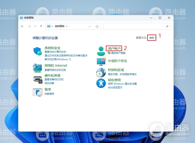Open 系统和安全 category

[x=52, y=48]
